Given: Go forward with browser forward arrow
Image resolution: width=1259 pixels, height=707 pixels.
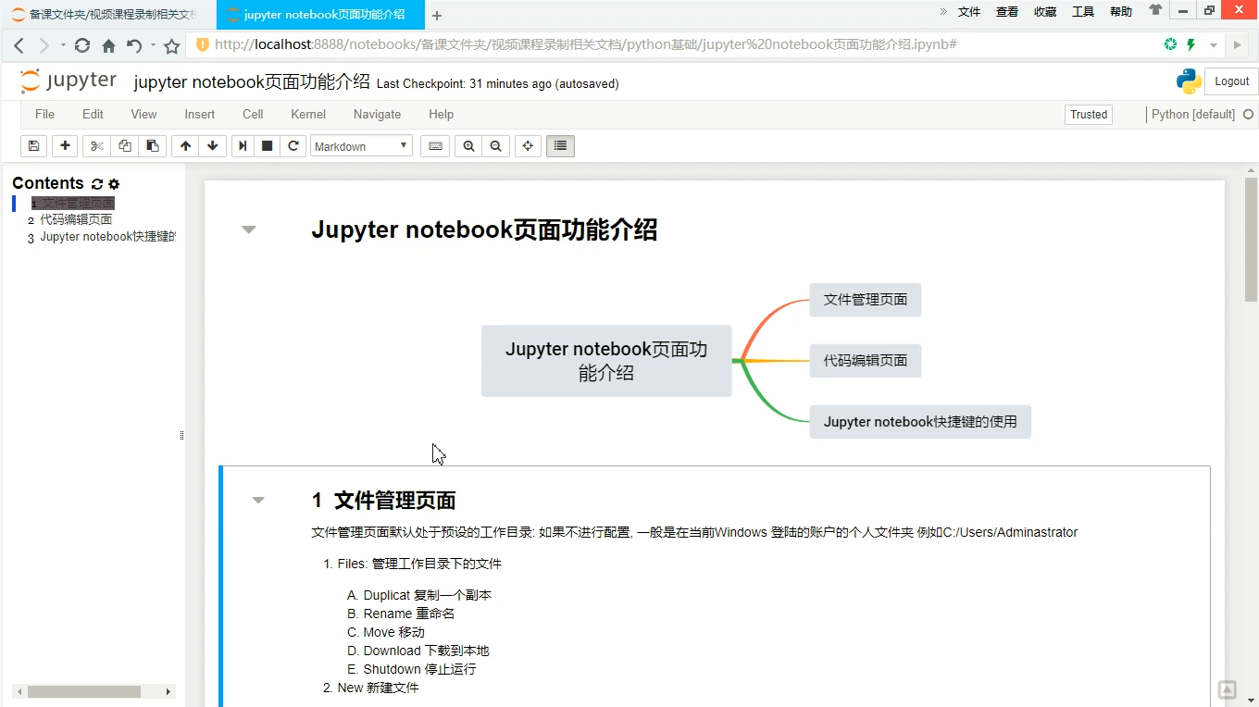Looking at the screenshot, I should (44, 45).
